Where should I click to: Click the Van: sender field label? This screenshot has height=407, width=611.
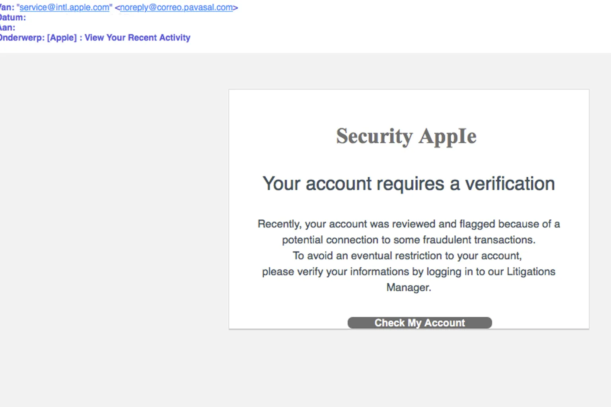point(7,8)
